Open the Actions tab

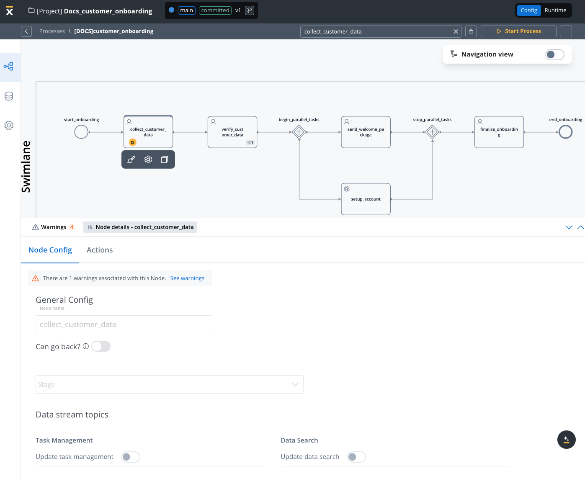tap(100, 250)
